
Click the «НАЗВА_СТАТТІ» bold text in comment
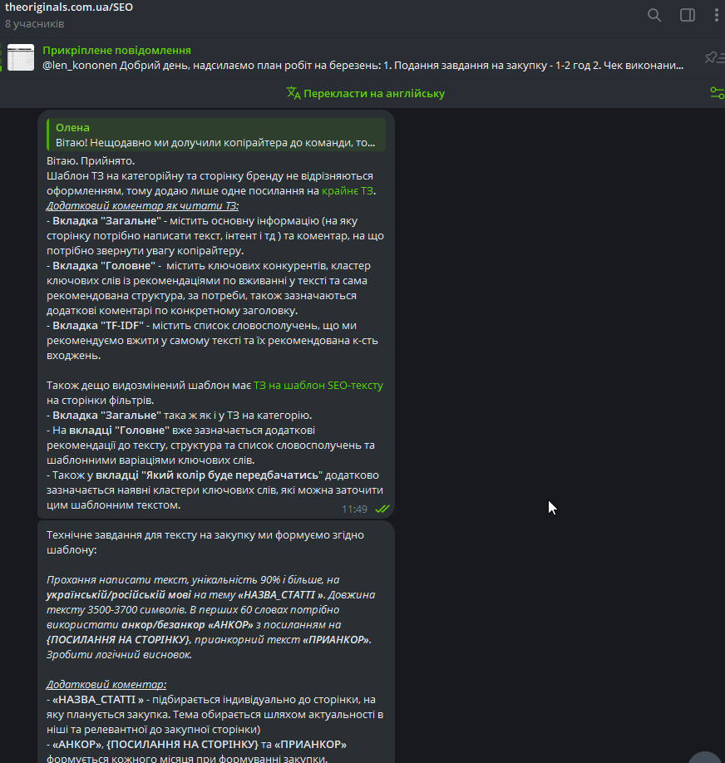(x=98, y=700)
